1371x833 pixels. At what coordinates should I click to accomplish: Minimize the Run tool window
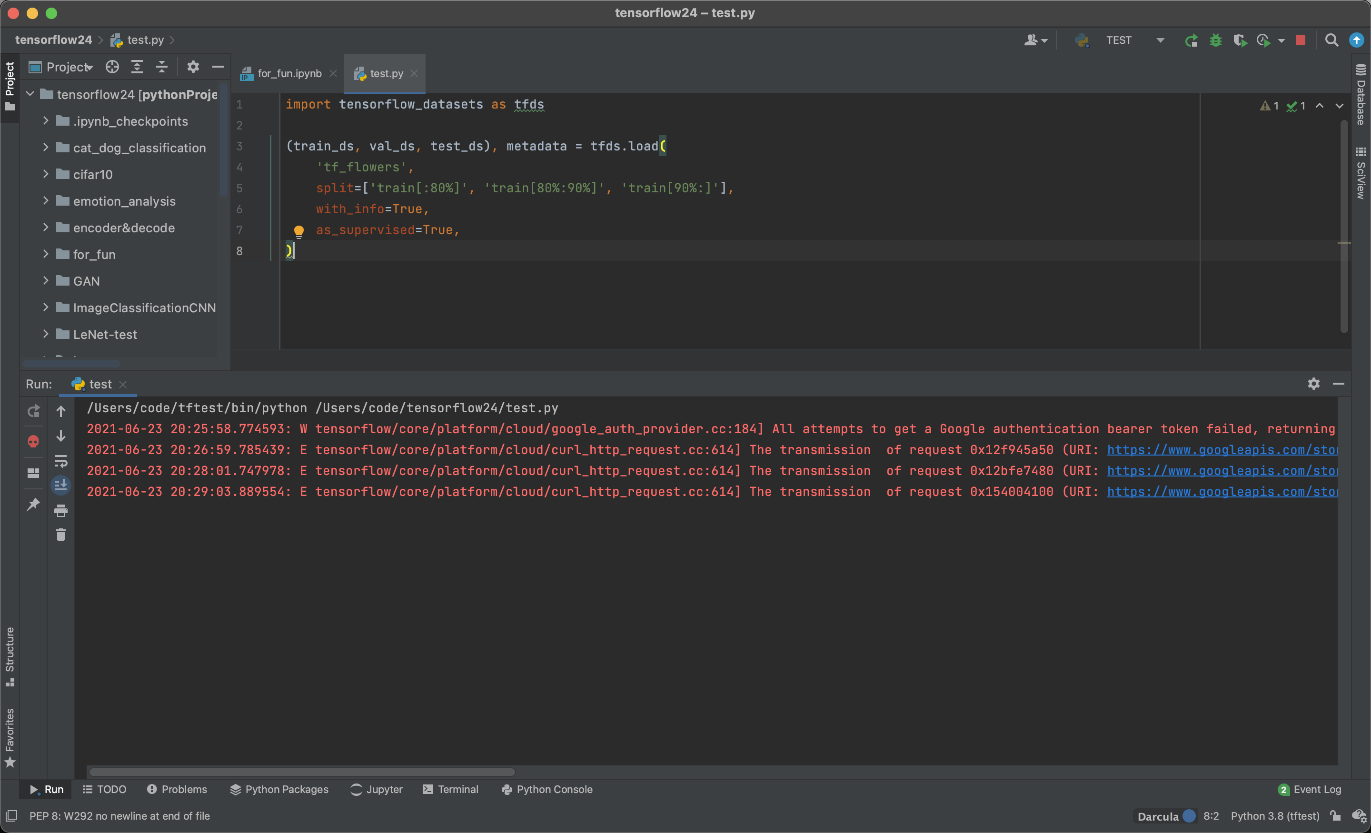click(1339, 383)
